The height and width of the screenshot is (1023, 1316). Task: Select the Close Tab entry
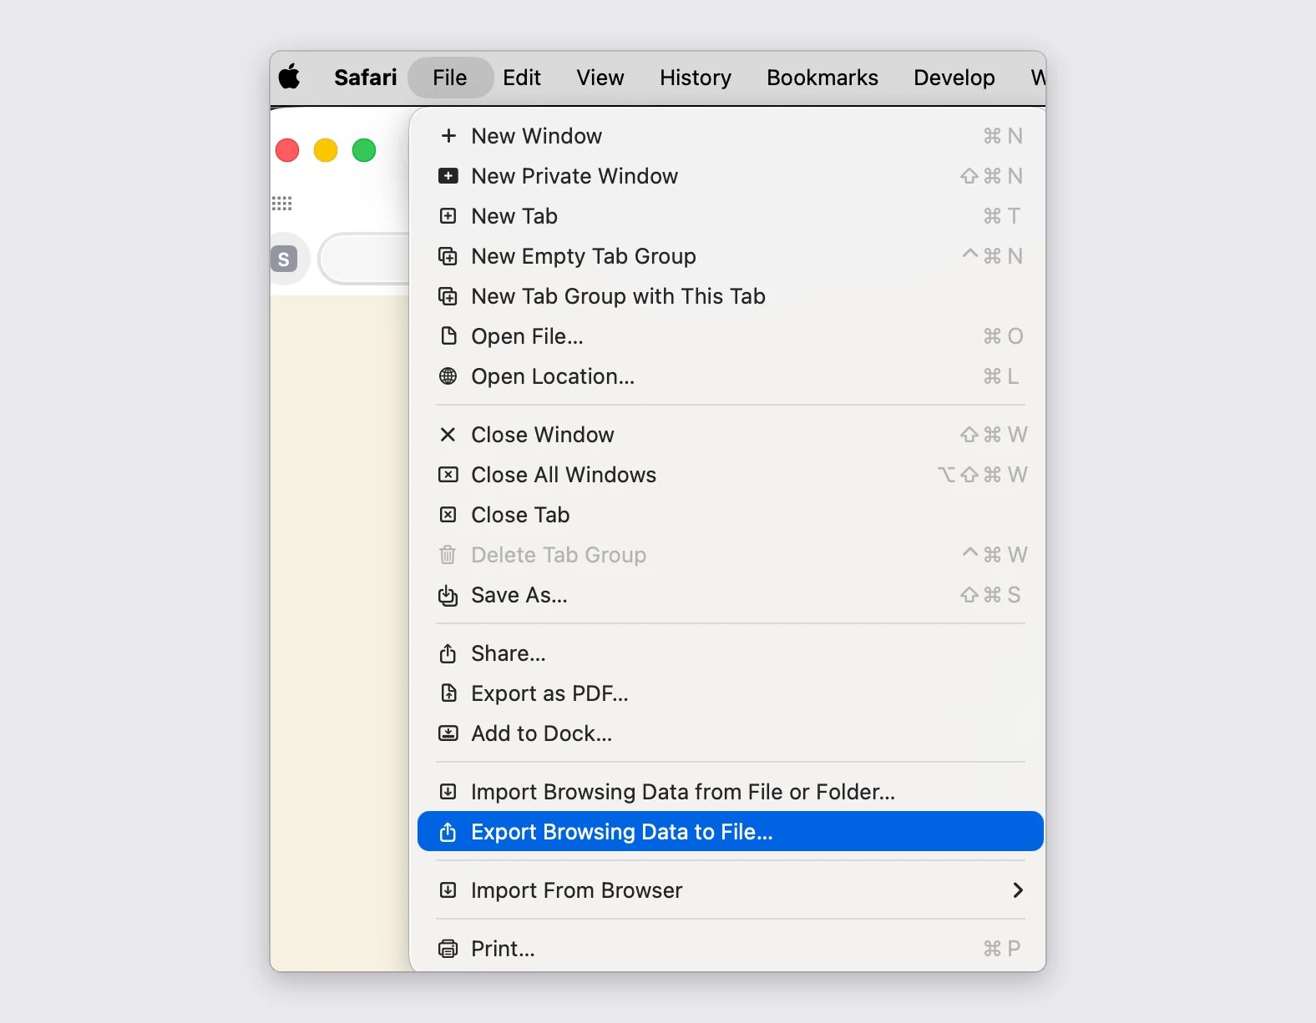(731, 515)
